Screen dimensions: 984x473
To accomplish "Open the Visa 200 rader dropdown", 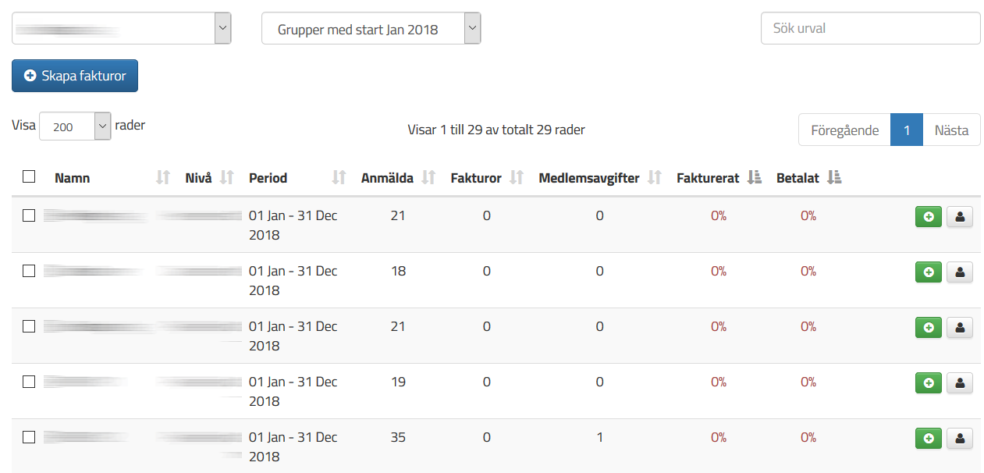I will coord(75,126).
